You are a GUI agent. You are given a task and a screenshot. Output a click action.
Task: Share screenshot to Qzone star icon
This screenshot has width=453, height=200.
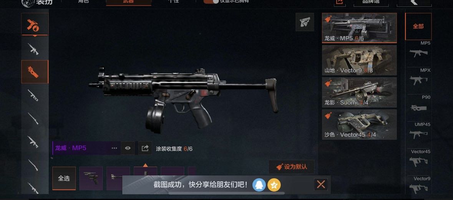[x=274, y=185]
